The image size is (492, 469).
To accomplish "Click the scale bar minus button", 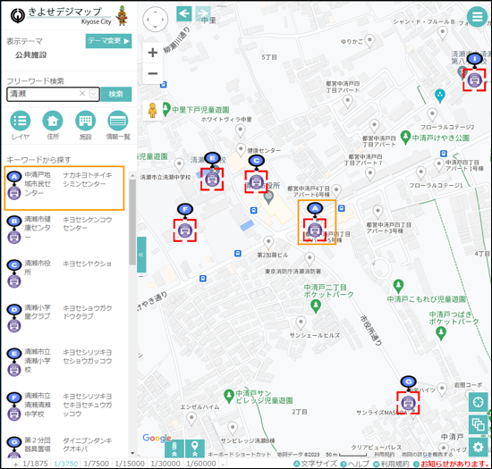I will (223, 464).
